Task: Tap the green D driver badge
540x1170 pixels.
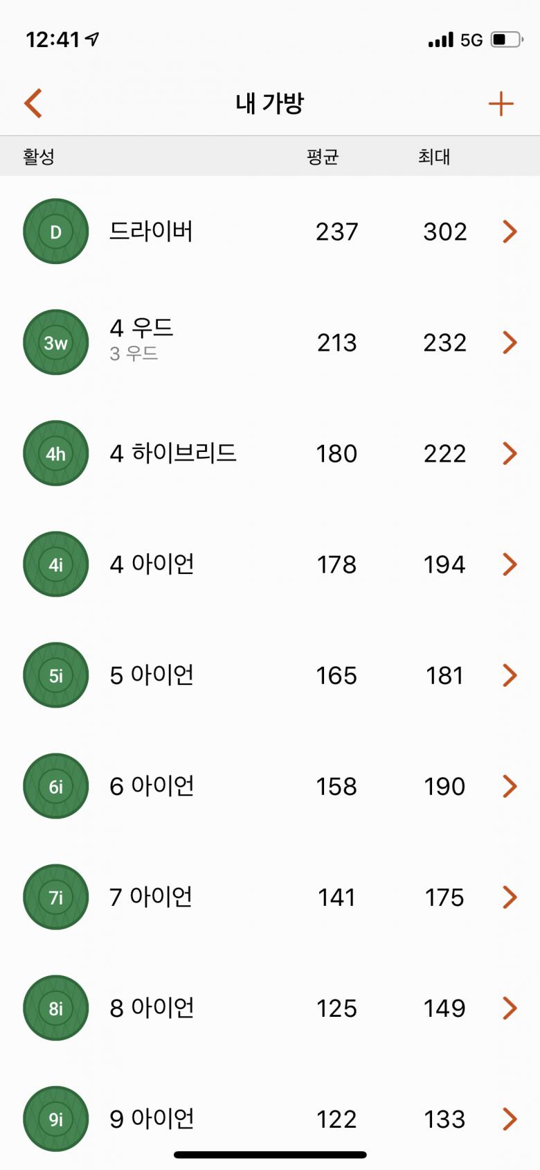Action: tap(56, 232)
